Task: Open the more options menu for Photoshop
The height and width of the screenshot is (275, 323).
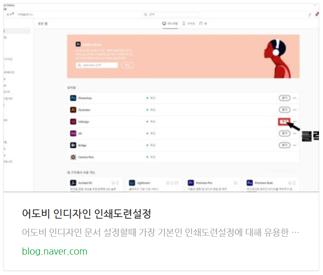Action: click(295, 98)
